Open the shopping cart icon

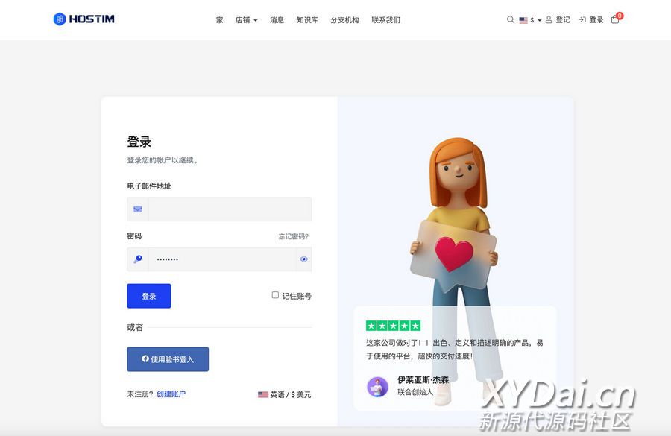[x=615, y=19]
